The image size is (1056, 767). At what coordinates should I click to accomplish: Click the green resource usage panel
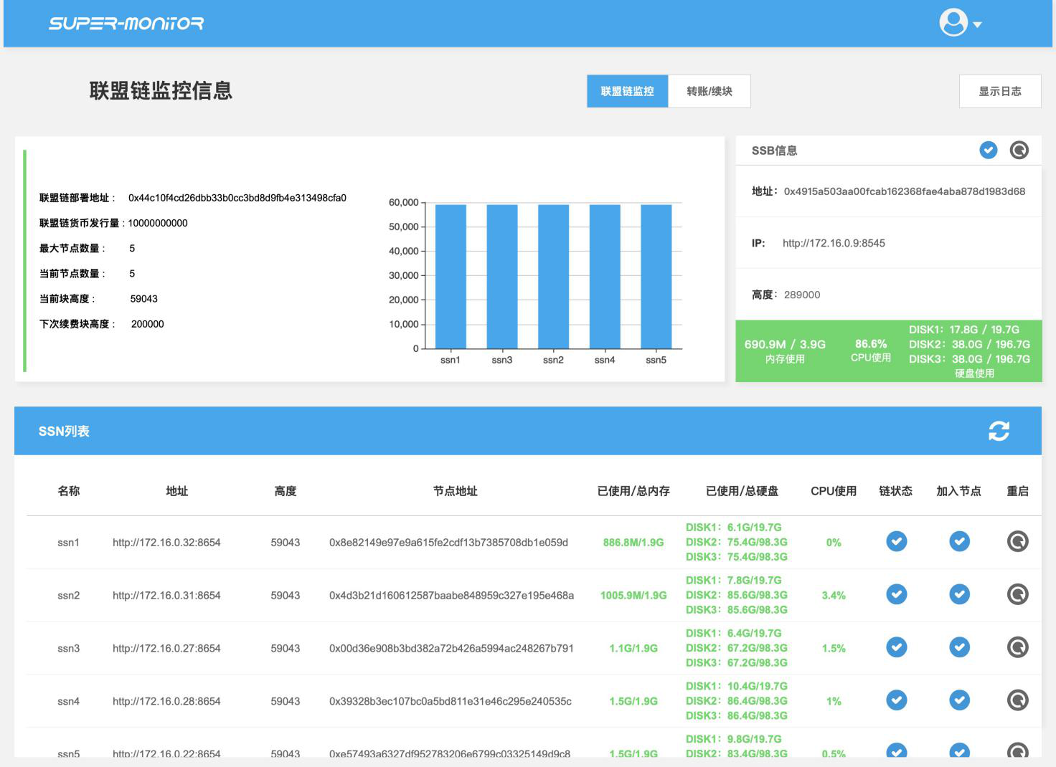(888, 351)
